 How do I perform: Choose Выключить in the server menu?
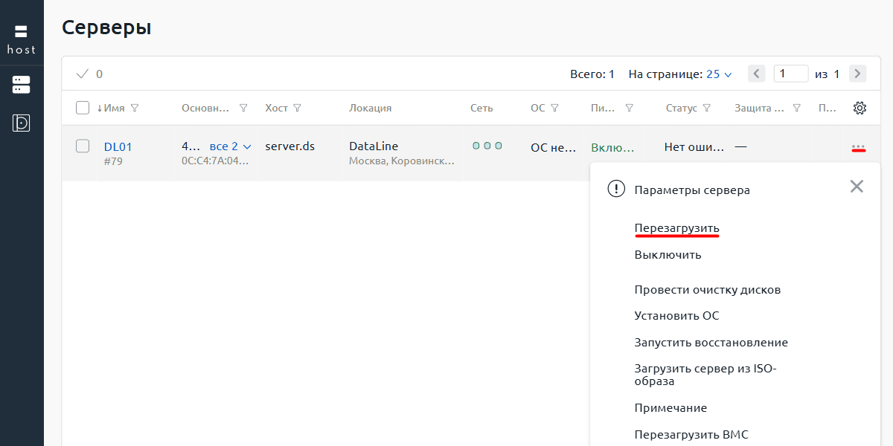668,254
